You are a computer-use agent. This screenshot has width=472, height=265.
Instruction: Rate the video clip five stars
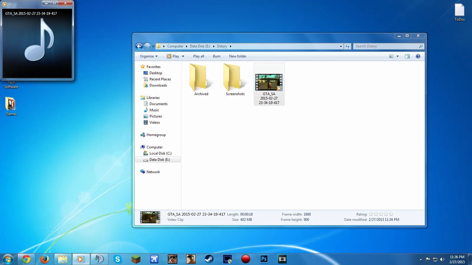click(x=391, y=214)
